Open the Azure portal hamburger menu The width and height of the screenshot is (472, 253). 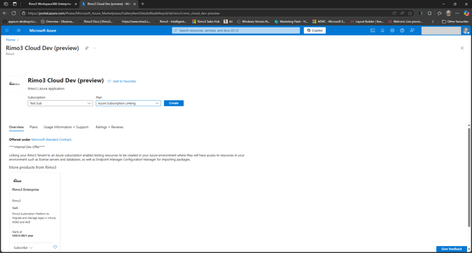click(19, 30)
